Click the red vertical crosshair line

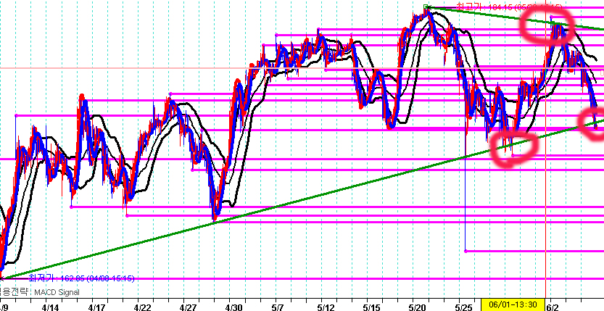coord(545,217)
